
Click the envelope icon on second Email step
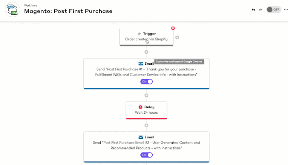[x=141, y=137]
